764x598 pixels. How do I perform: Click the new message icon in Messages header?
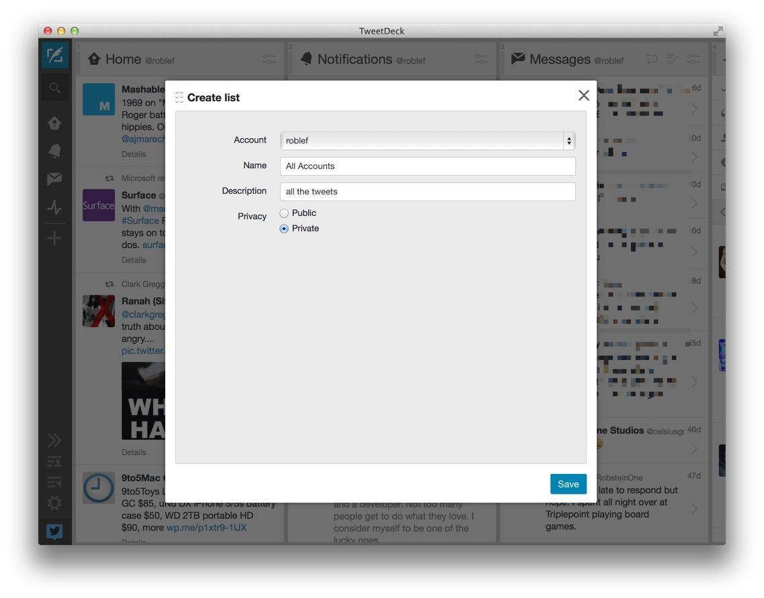click(x=651, y=60)
